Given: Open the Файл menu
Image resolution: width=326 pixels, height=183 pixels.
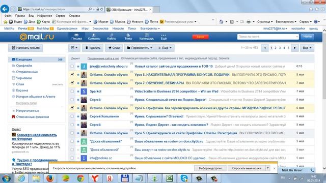Looking at the screenshot, I should (8, 16).
